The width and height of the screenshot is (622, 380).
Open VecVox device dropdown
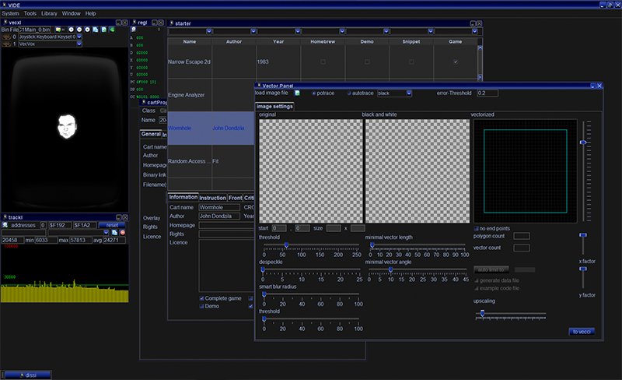coord(79,44)
